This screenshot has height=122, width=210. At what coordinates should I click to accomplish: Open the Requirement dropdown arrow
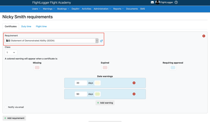coord(97,41)
